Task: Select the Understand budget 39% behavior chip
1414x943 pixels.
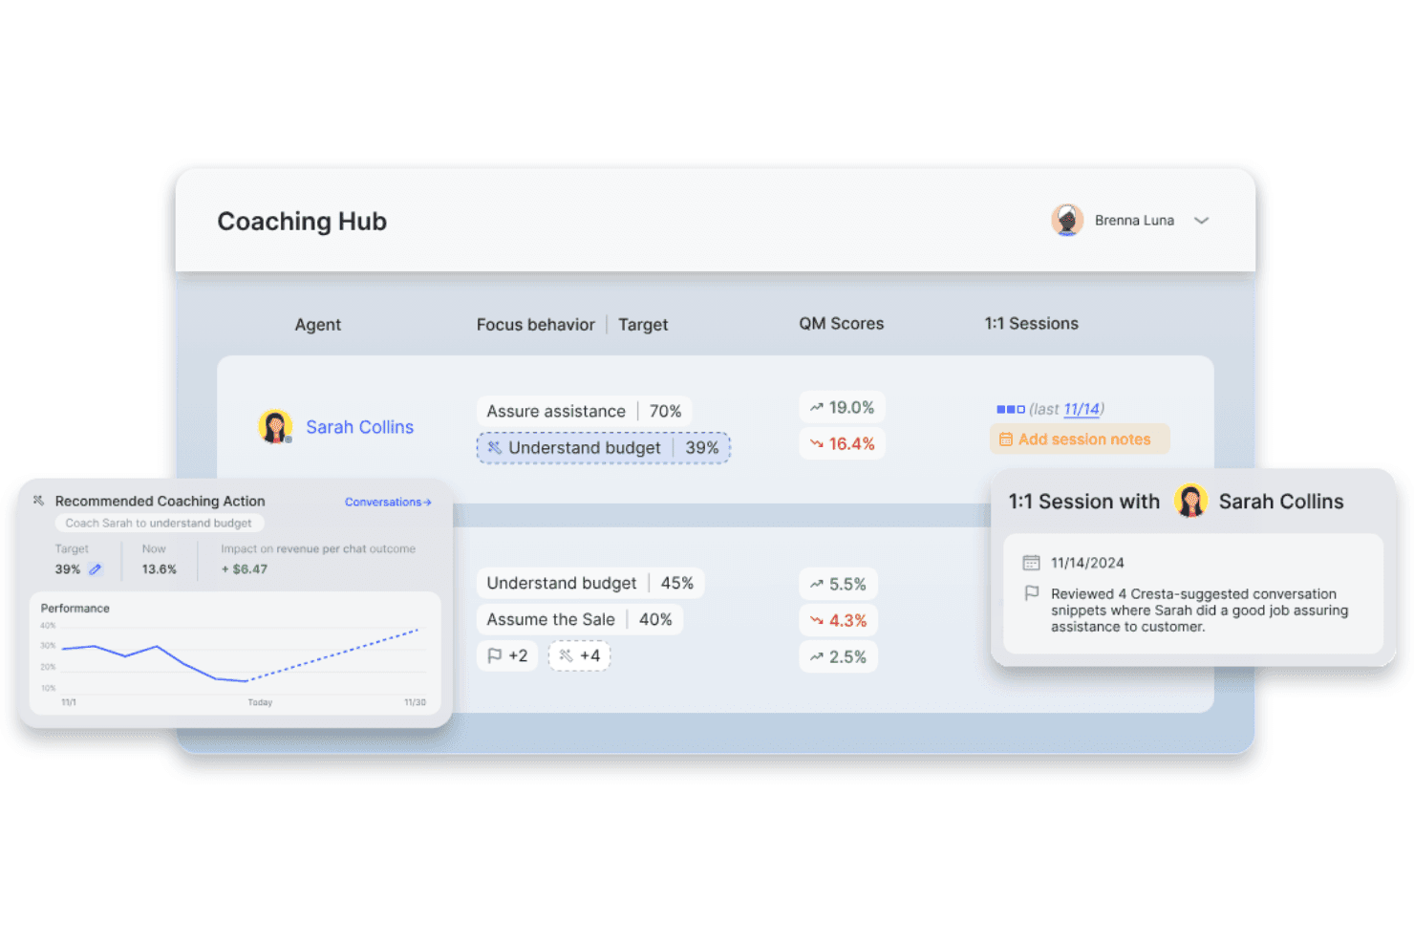Action: 603,447
